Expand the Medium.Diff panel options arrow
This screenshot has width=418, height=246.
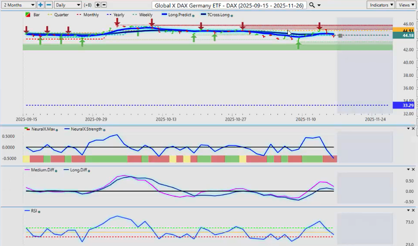click(x=408, y=169)
